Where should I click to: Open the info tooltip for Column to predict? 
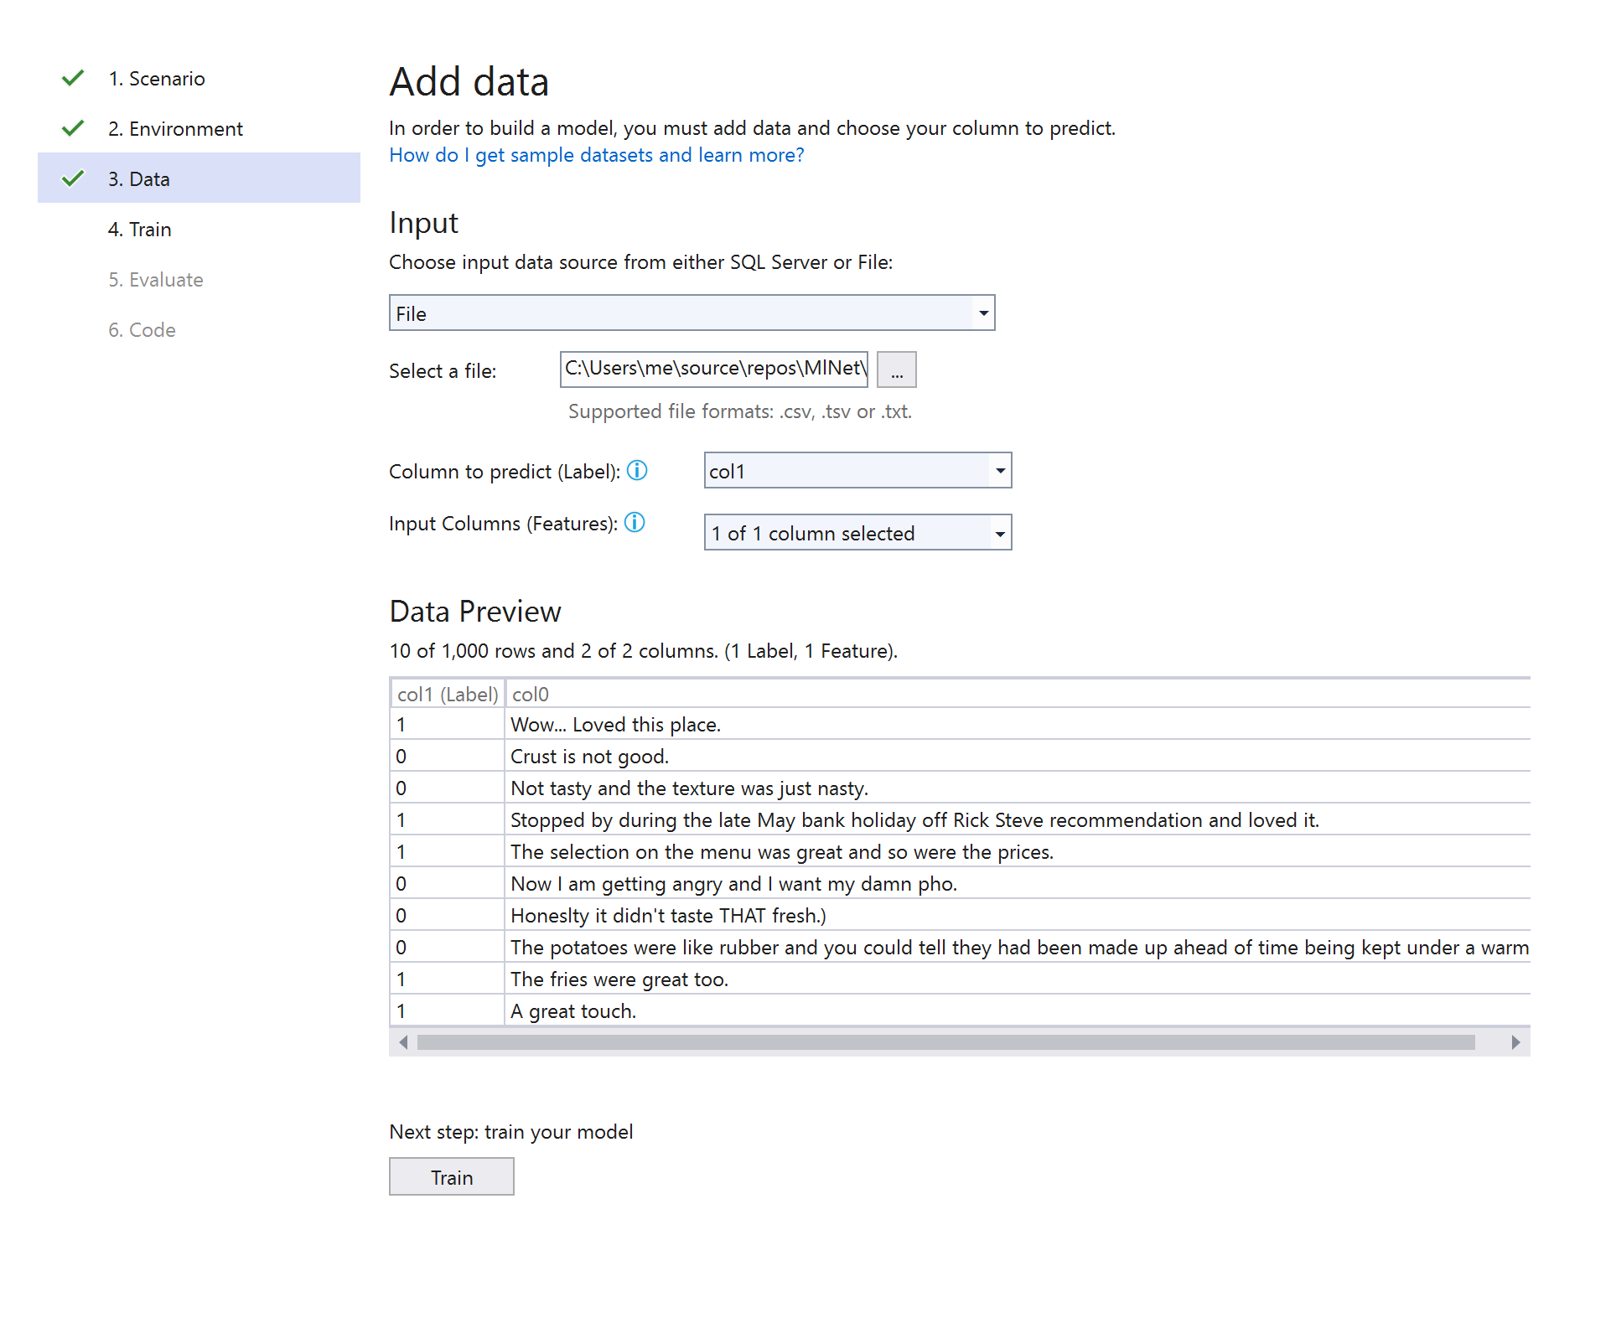click(x=637, y=471)
